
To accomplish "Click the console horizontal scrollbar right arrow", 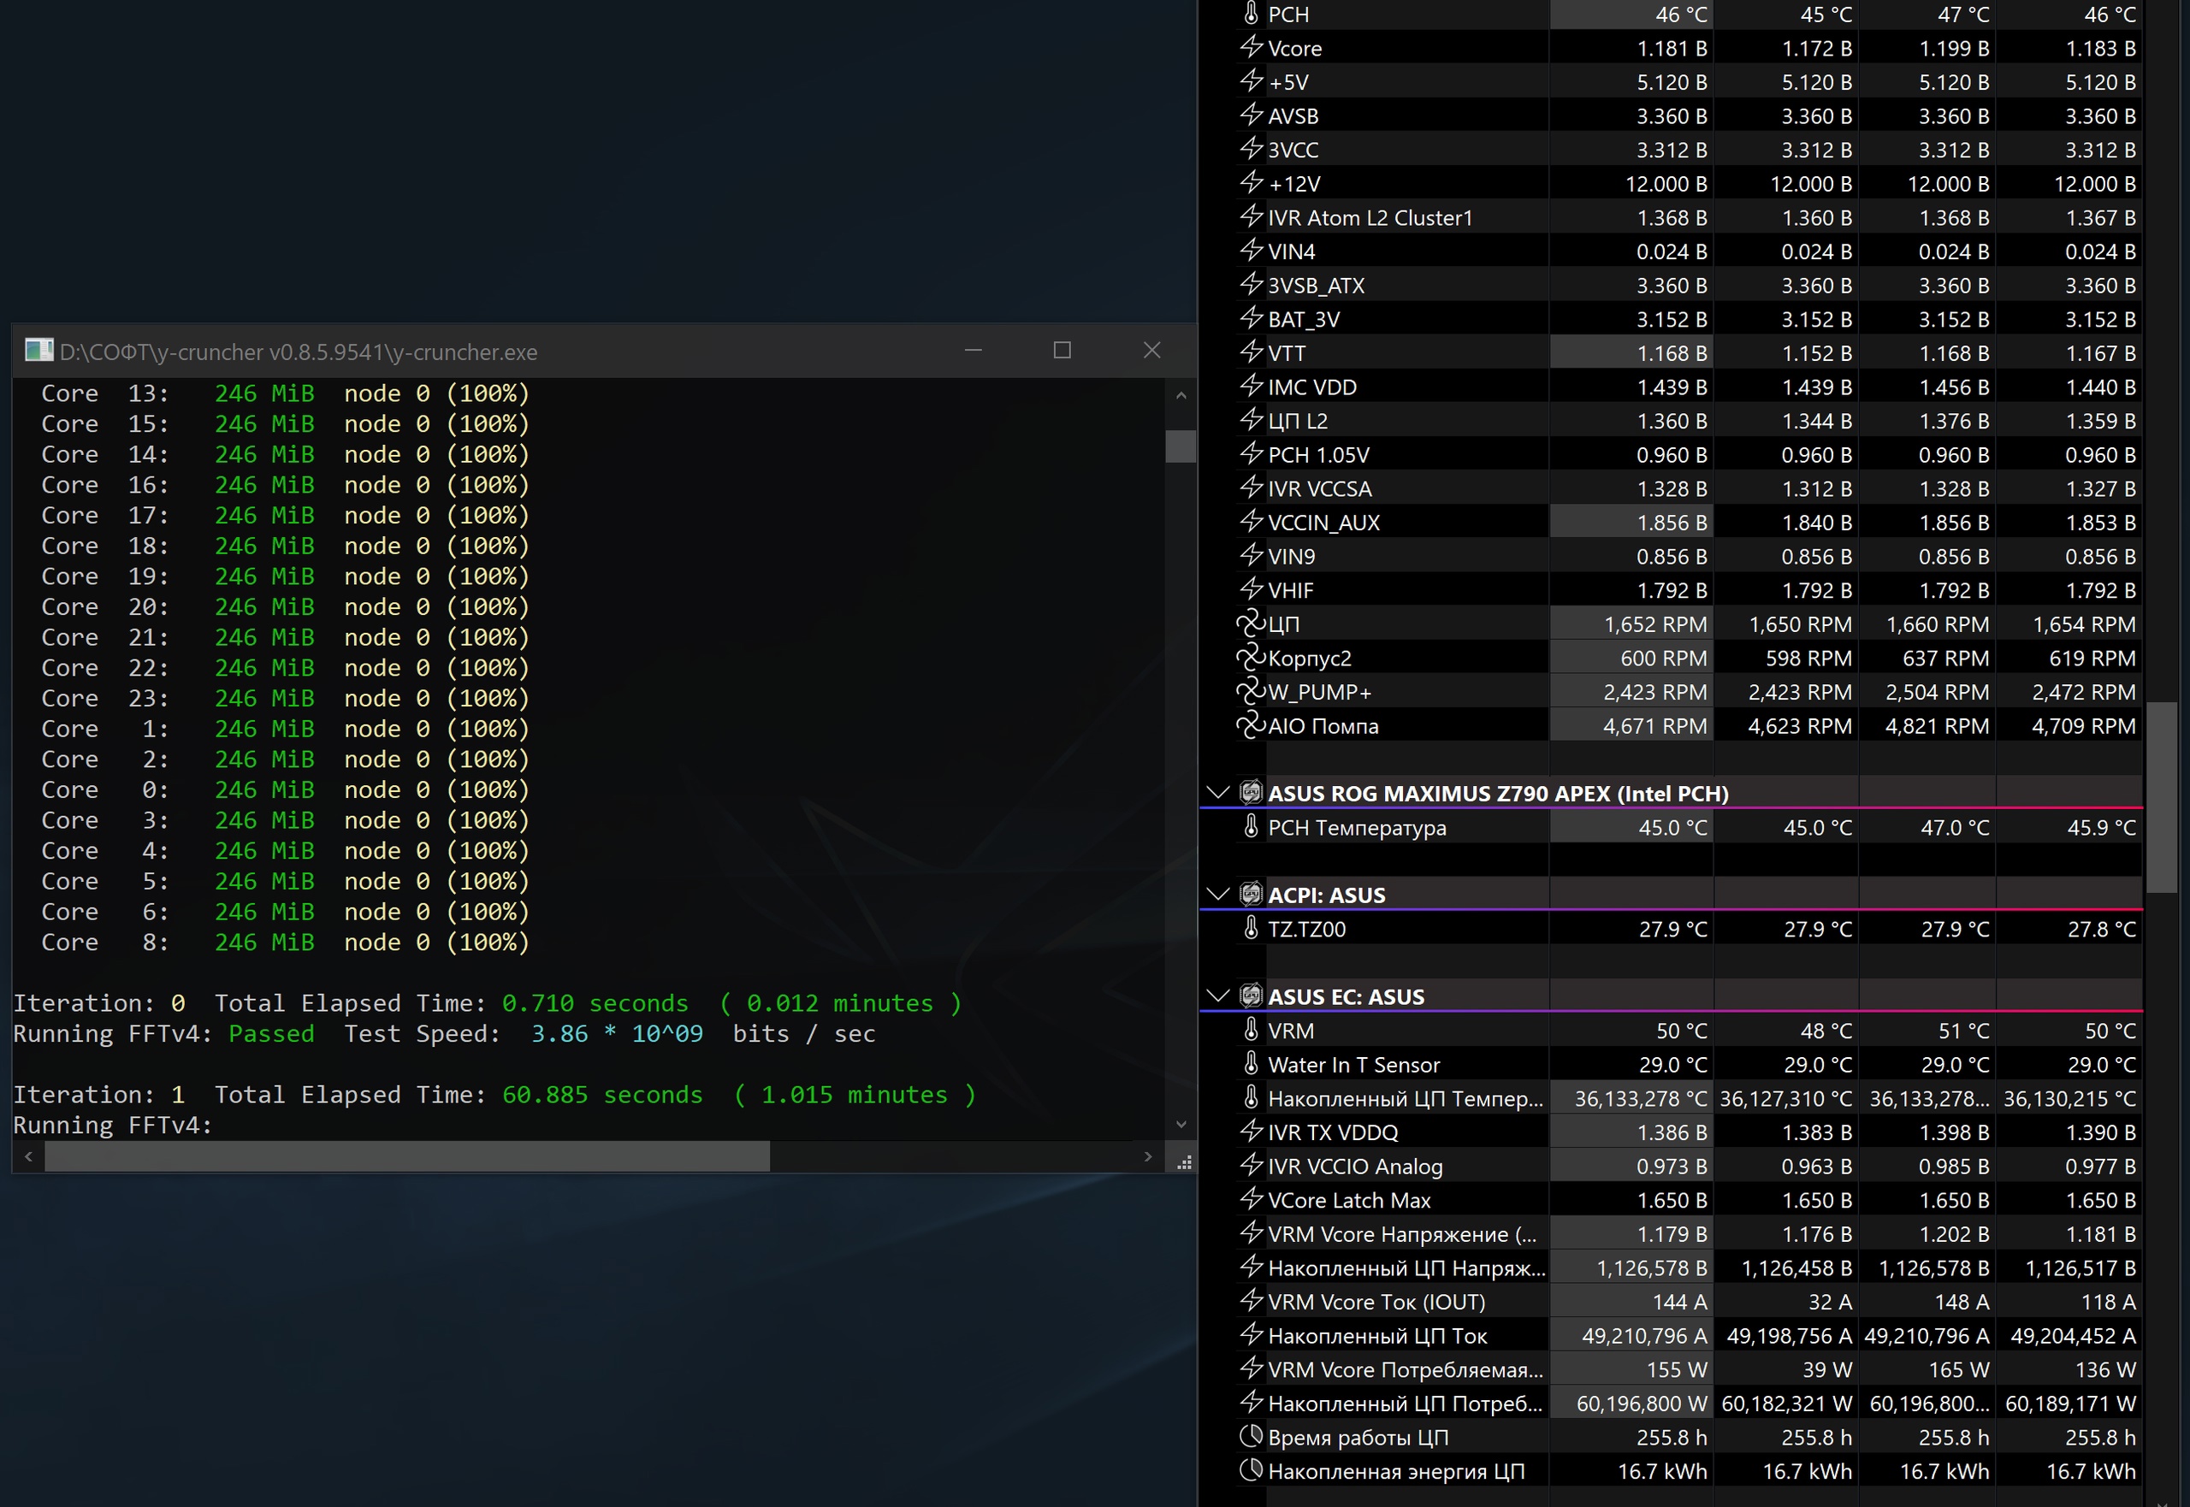I will click(1147, 1156).
